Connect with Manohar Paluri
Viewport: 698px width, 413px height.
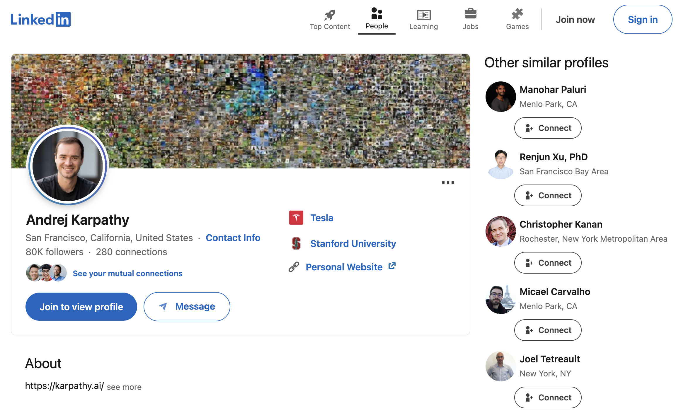click(548, 128)
